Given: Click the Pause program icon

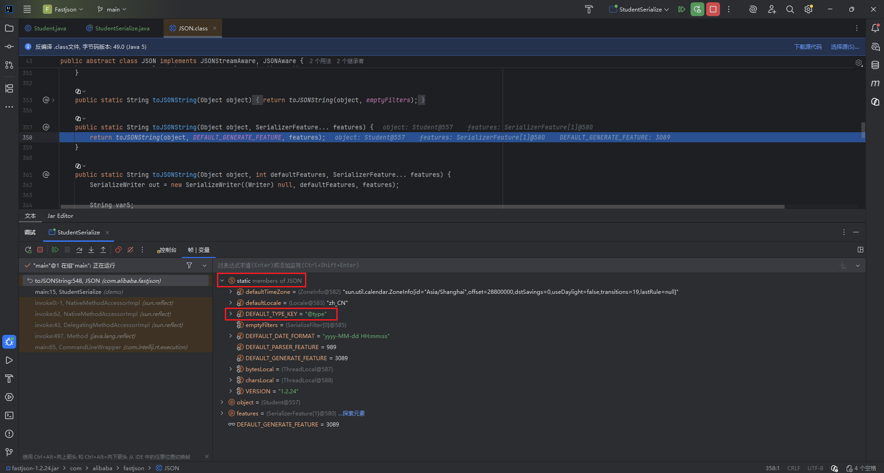Looking at the screenshot, I should 67,250.
